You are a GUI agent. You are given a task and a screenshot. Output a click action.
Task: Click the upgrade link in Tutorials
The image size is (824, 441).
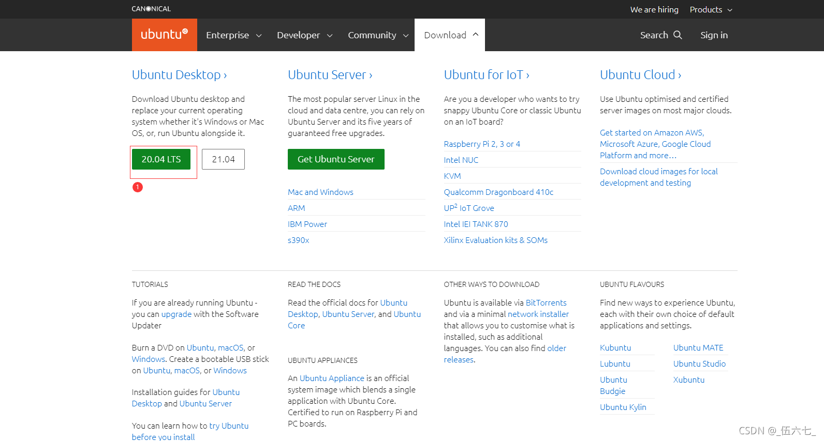coord(176,314)
